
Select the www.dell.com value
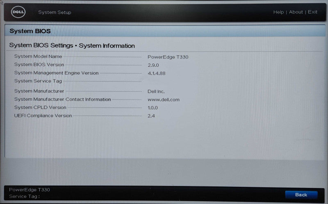[x=164, y=100]
